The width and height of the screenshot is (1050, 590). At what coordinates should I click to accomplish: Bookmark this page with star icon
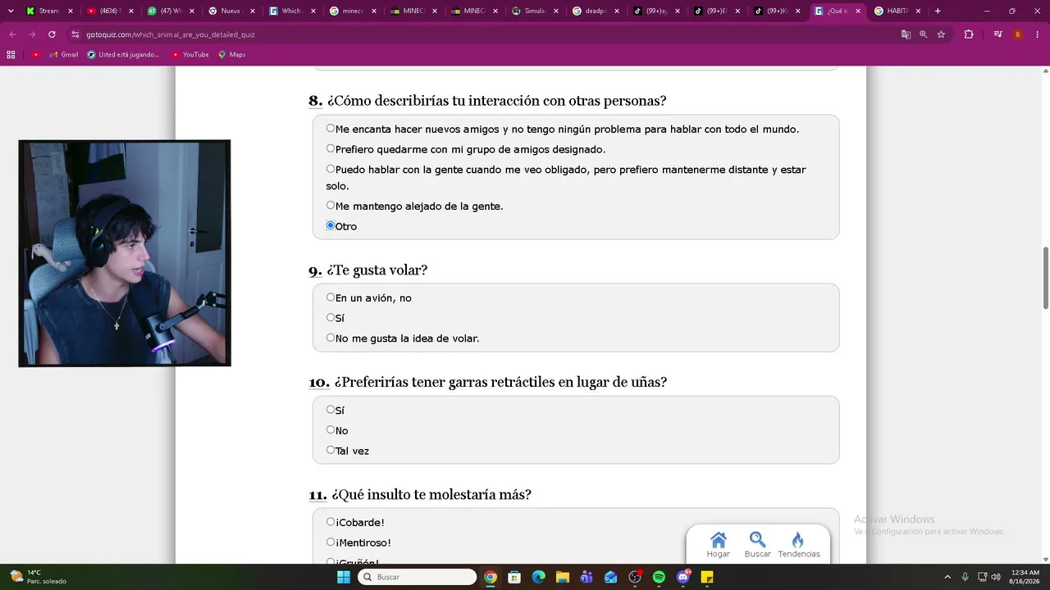[941, 34]
